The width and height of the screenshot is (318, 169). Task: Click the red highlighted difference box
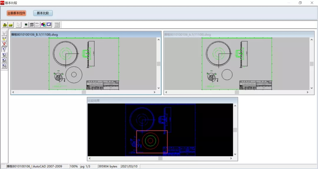tap(152, 142)
